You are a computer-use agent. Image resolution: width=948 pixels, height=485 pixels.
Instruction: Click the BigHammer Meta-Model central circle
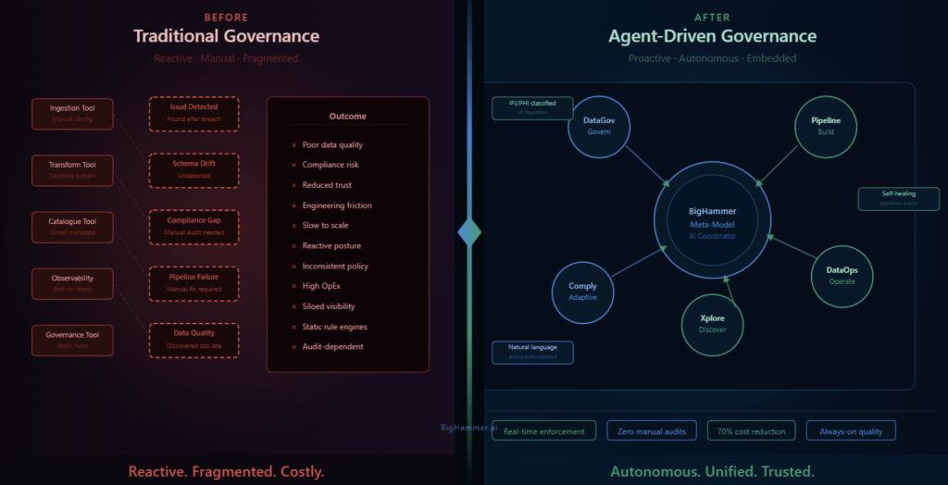point(712,219)
